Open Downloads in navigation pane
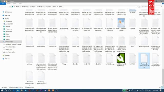The height and width of the screenshot is (92, 164). tap(9, 31)
